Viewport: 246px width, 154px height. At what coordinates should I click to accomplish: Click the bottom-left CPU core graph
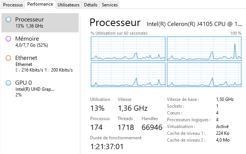(x=128, y=75)
